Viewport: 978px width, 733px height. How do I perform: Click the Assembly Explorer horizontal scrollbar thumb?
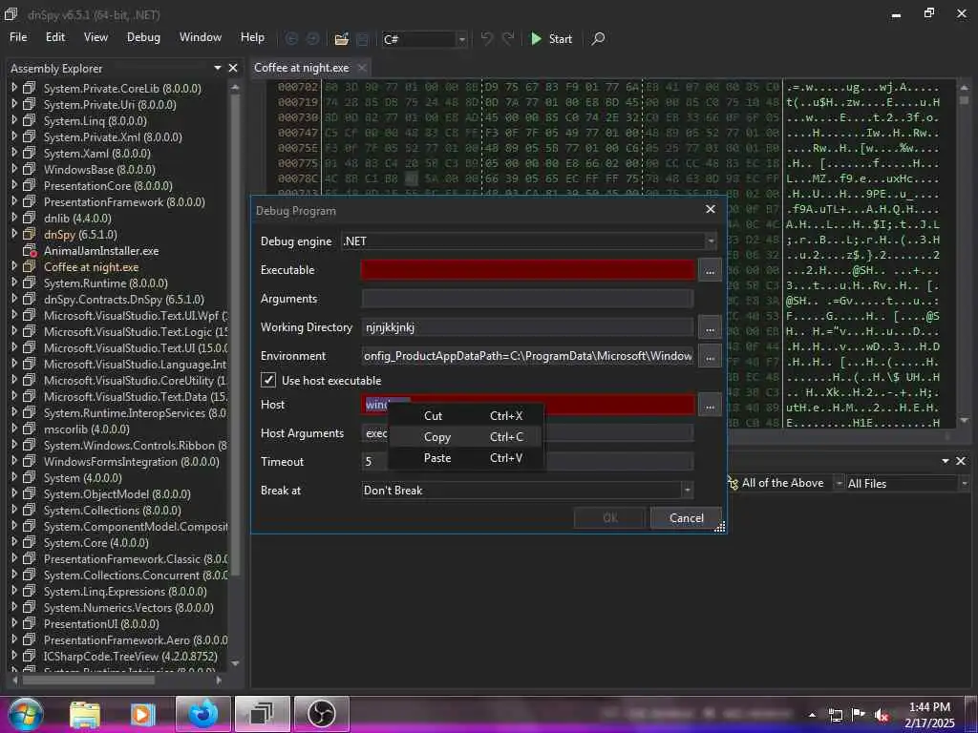88,680
